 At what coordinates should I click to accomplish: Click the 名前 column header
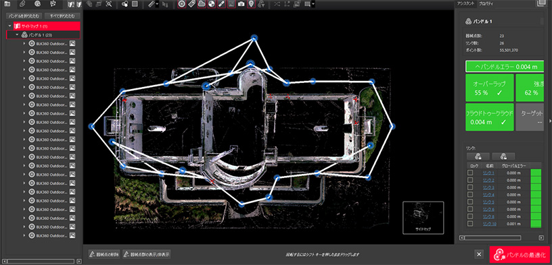tap(490, 165)
